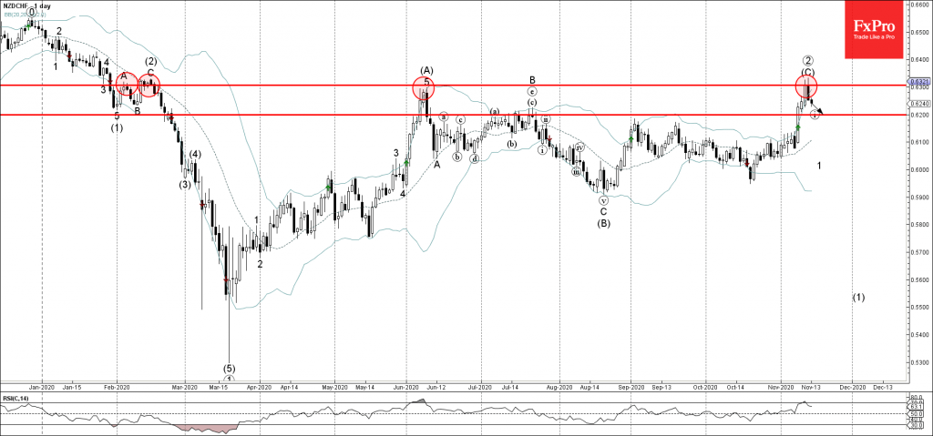The image size is (933, 436).
Task: Click the circled 0 label at the top left
Action: [32, 15]
